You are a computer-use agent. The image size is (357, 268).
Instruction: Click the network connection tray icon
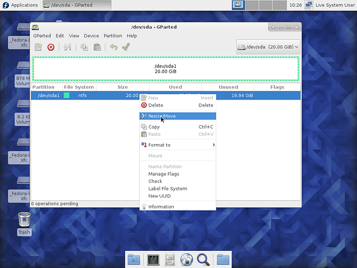pos(309,5)
